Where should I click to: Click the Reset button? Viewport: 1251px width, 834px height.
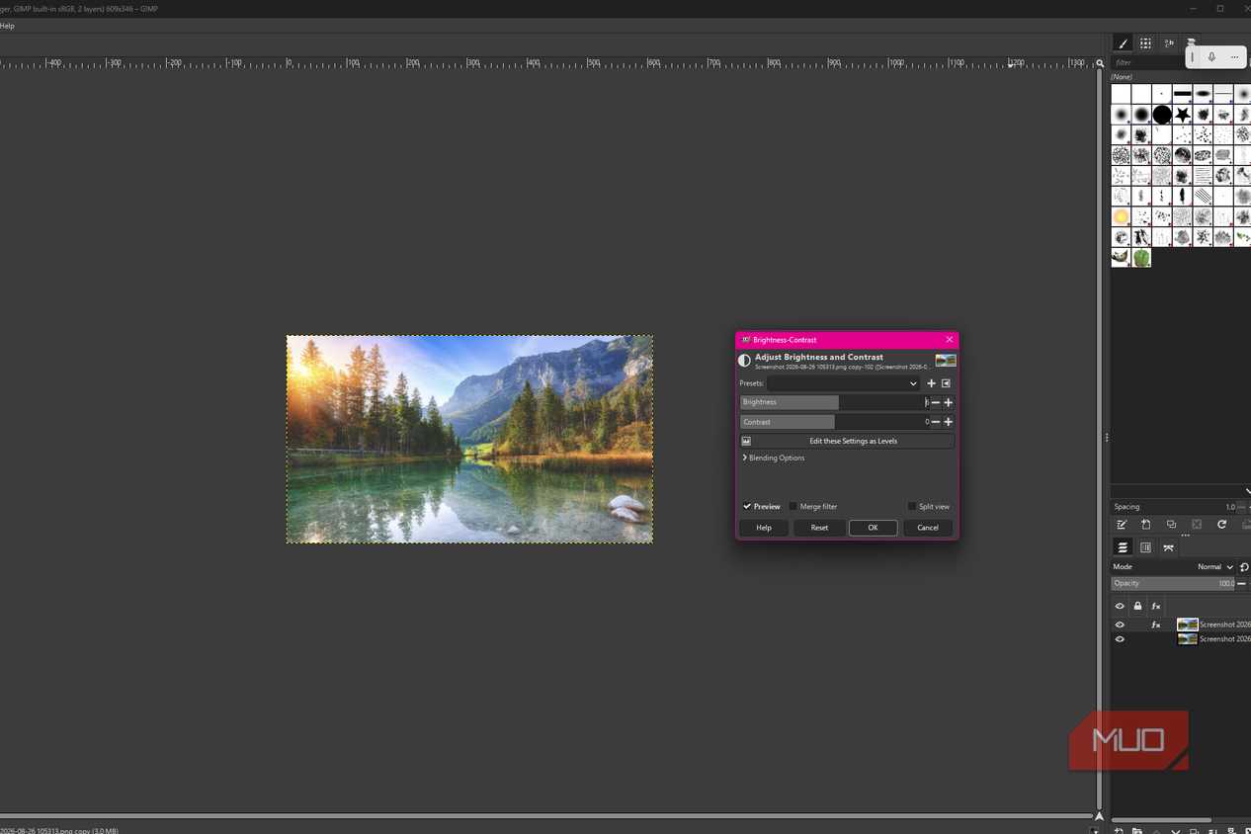(819, 528)
